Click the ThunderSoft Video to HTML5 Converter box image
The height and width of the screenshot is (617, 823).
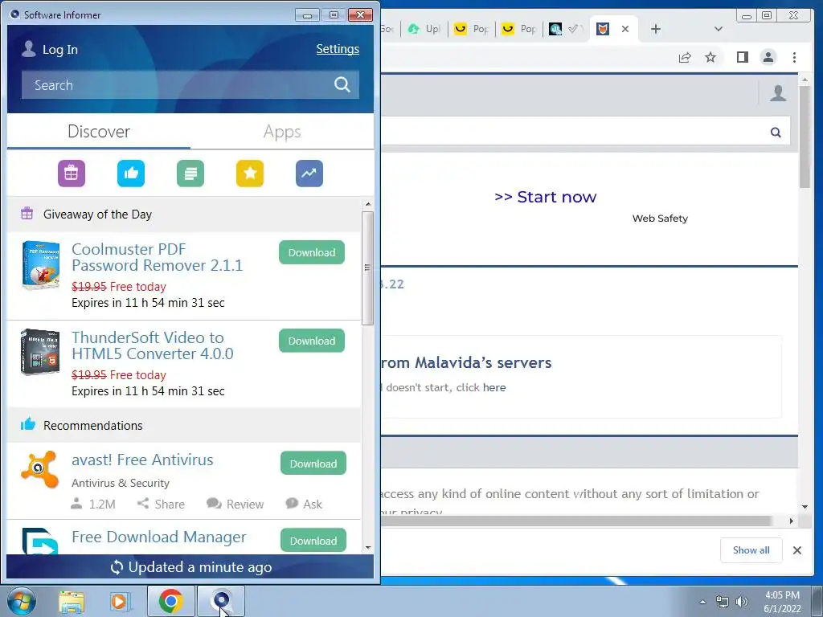point(40,352)
